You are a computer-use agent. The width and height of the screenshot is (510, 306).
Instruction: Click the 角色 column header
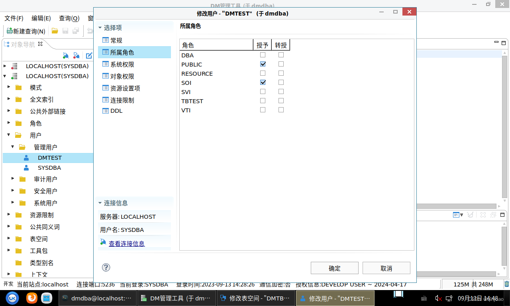coord(216,45)
